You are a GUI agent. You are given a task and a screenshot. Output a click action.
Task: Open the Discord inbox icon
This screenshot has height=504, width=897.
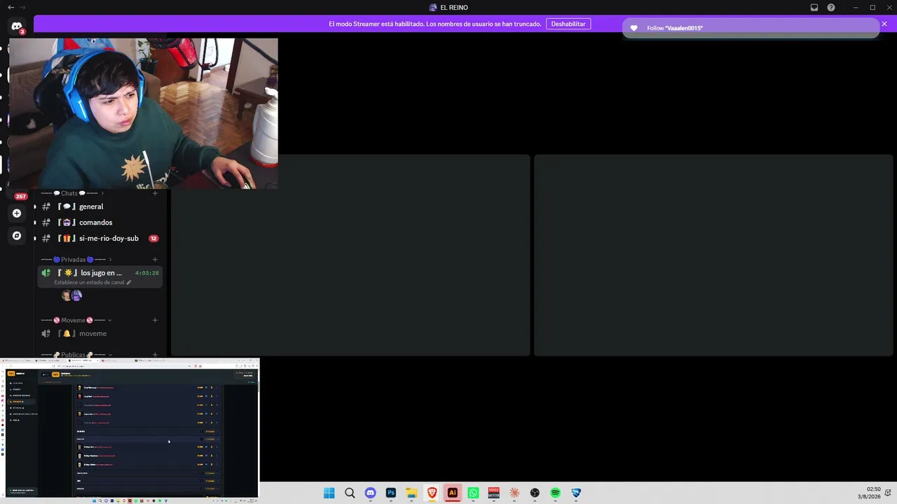point(814,7)
